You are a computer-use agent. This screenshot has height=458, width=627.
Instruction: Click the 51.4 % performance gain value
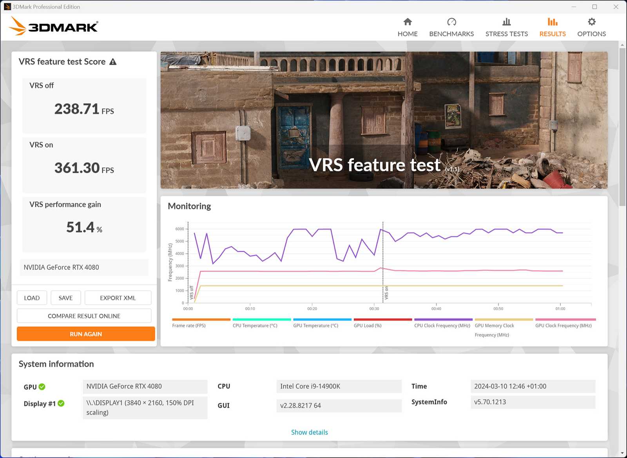click(84, 227)
